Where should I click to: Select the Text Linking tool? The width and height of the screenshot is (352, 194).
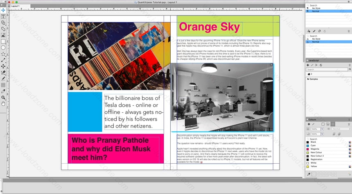(3, 23)
